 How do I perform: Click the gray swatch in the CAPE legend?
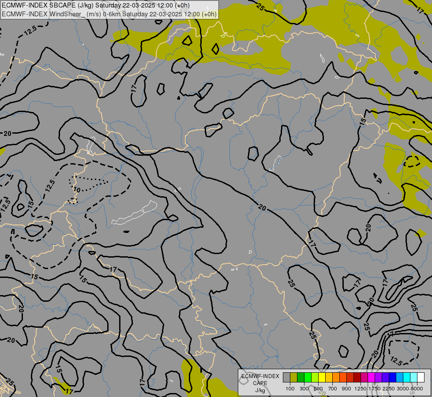point(286,377)
